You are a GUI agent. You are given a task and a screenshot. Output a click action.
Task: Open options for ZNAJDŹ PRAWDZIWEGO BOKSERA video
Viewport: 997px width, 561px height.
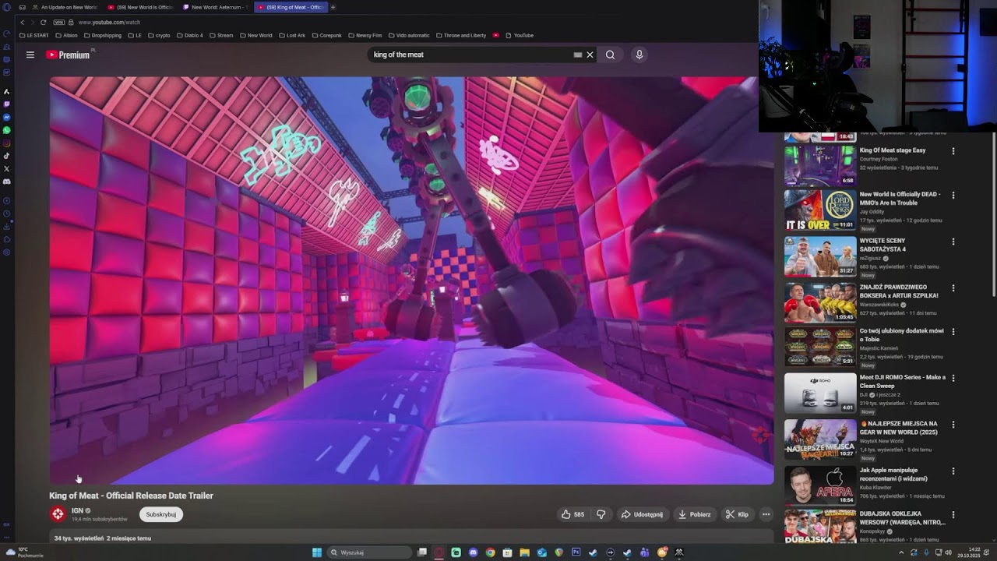[953, 288]
